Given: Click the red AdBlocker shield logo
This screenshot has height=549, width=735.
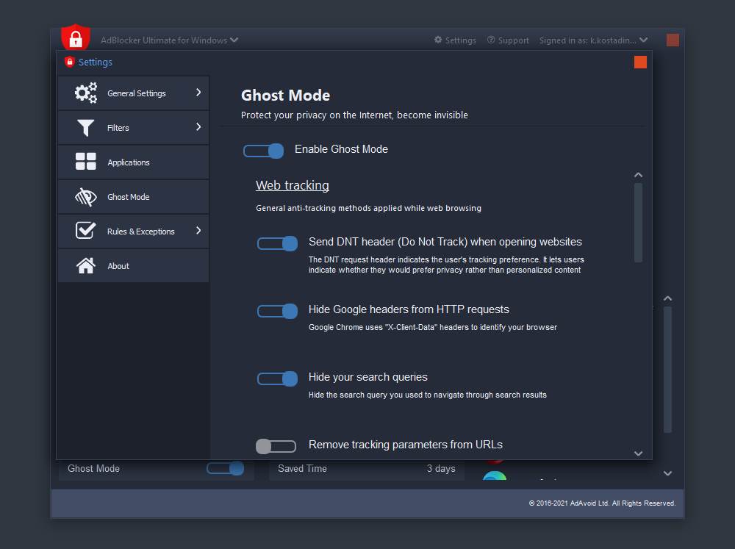Looking at the screenshot, I should 76,36.
